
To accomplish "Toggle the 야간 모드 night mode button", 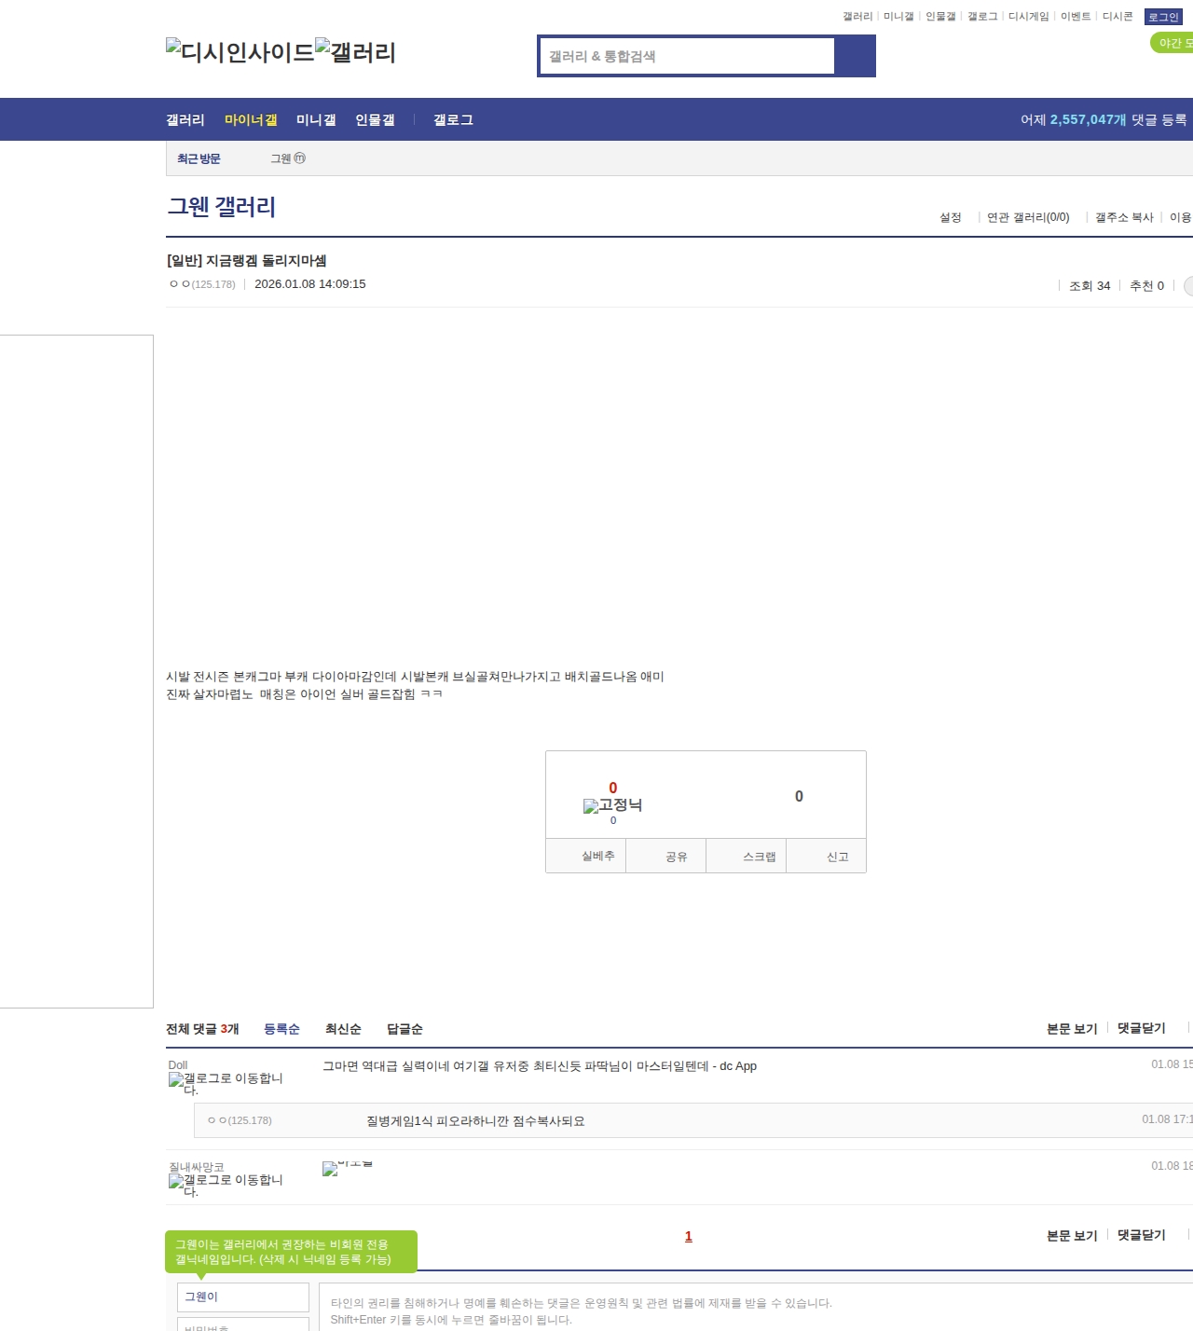I will 1172,43.
